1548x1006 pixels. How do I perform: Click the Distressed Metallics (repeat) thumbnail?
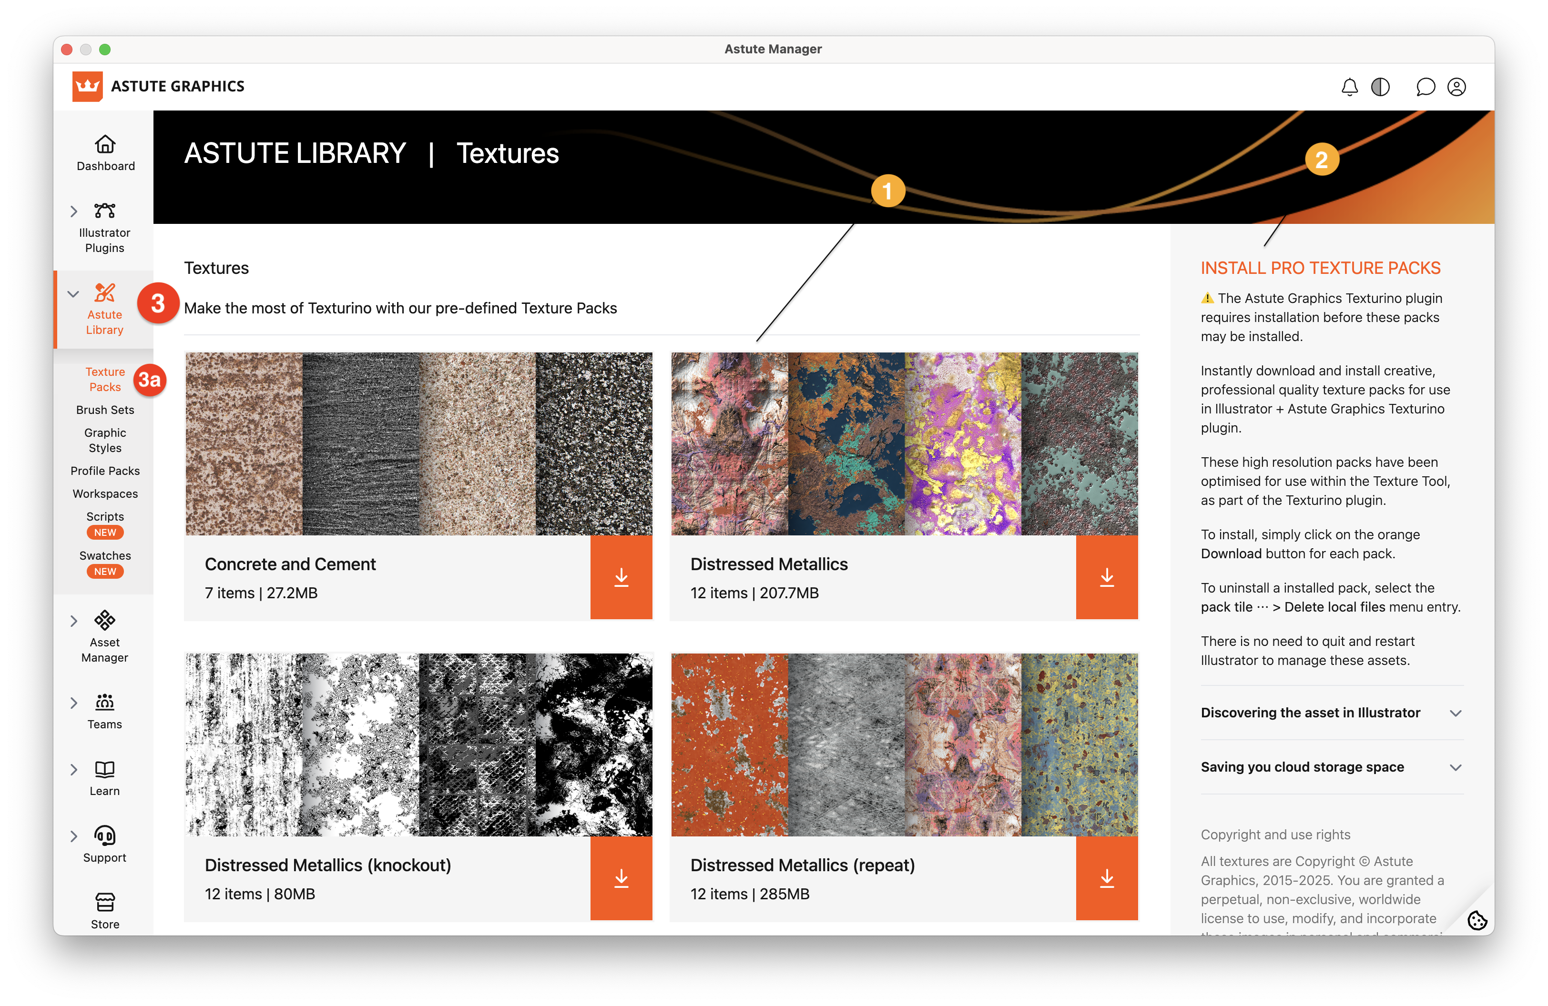904,745
